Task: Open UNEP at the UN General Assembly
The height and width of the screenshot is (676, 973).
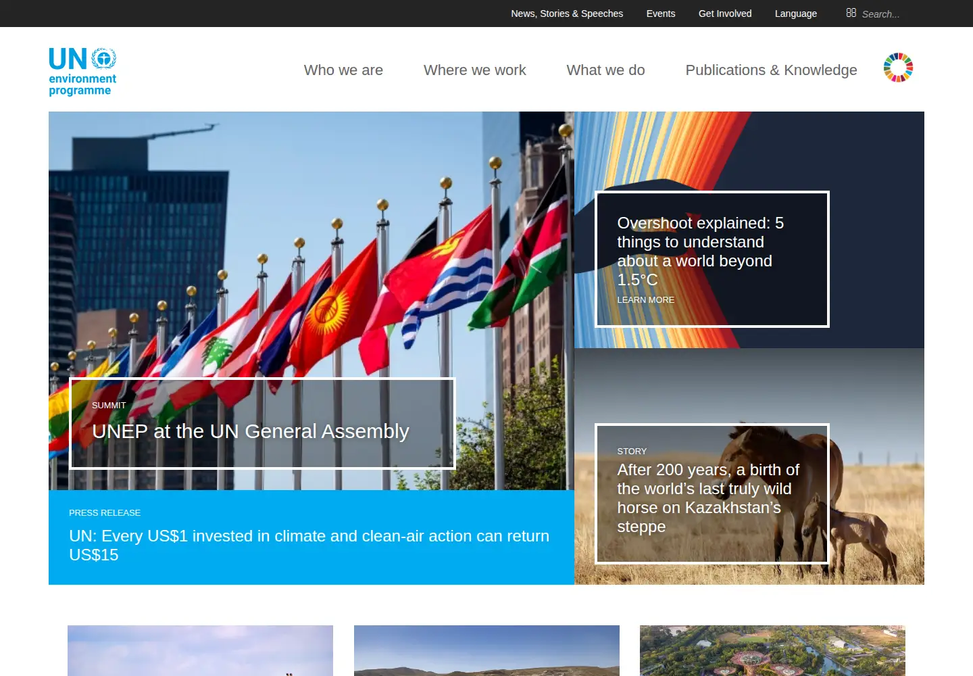Action: pyautogui.click(x=251, y=431)
